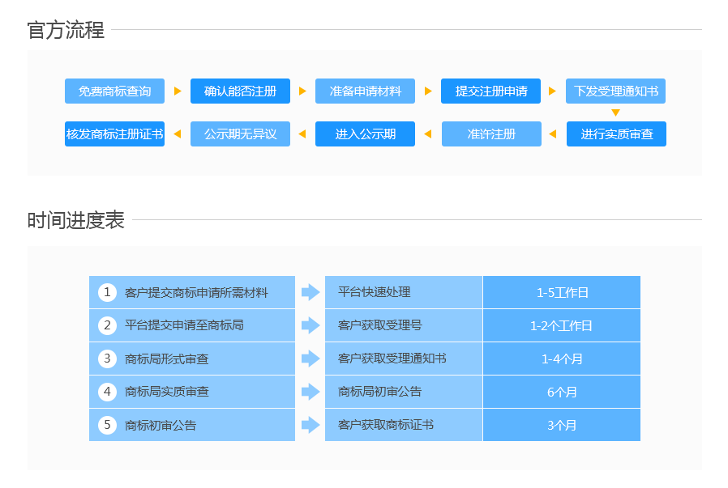This screenshot has width=728, height=488.
Task: Open the 核发商标注册证书 step
Action: pos(114,134)
